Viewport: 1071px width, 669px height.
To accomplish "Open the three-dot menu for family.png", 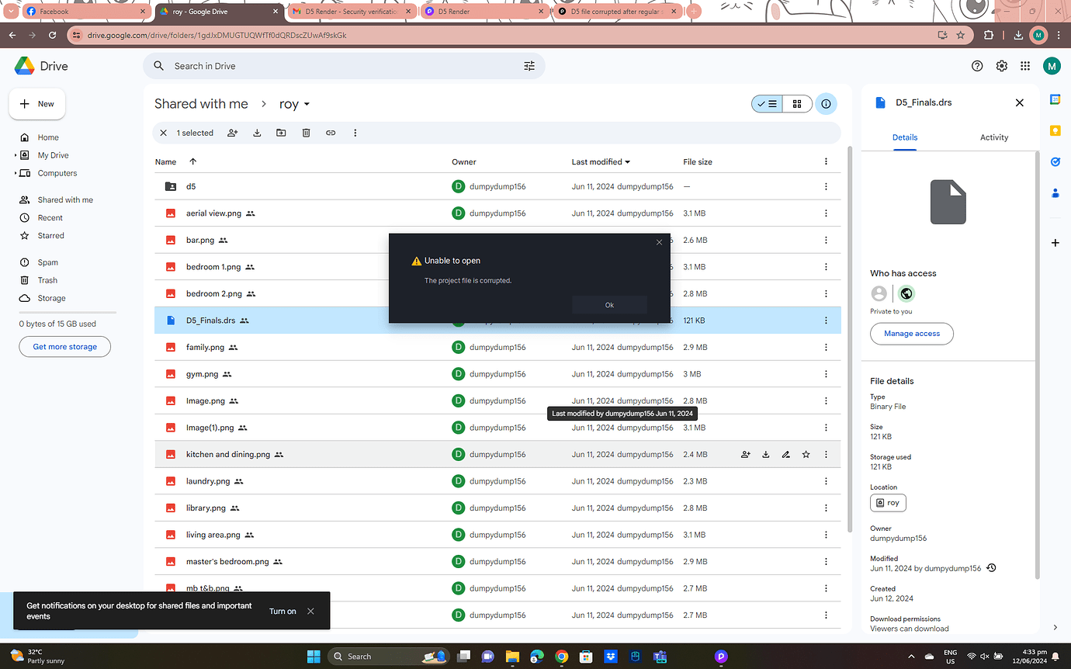I will [826, 347].
